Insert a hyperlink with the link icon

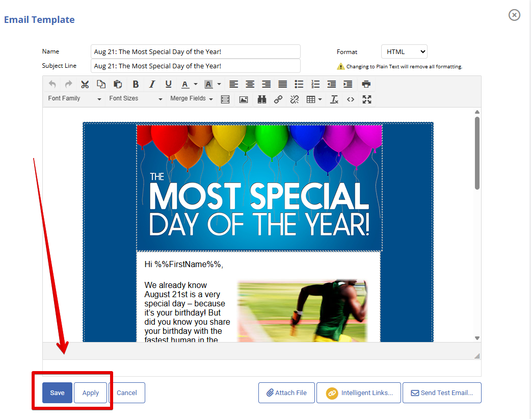(278, 99)
